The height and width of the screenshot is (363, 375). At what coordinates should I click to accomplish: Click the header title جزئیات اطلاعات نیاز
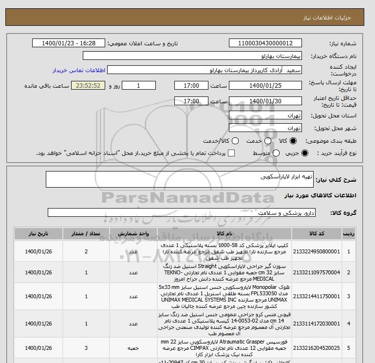[327, 18]
